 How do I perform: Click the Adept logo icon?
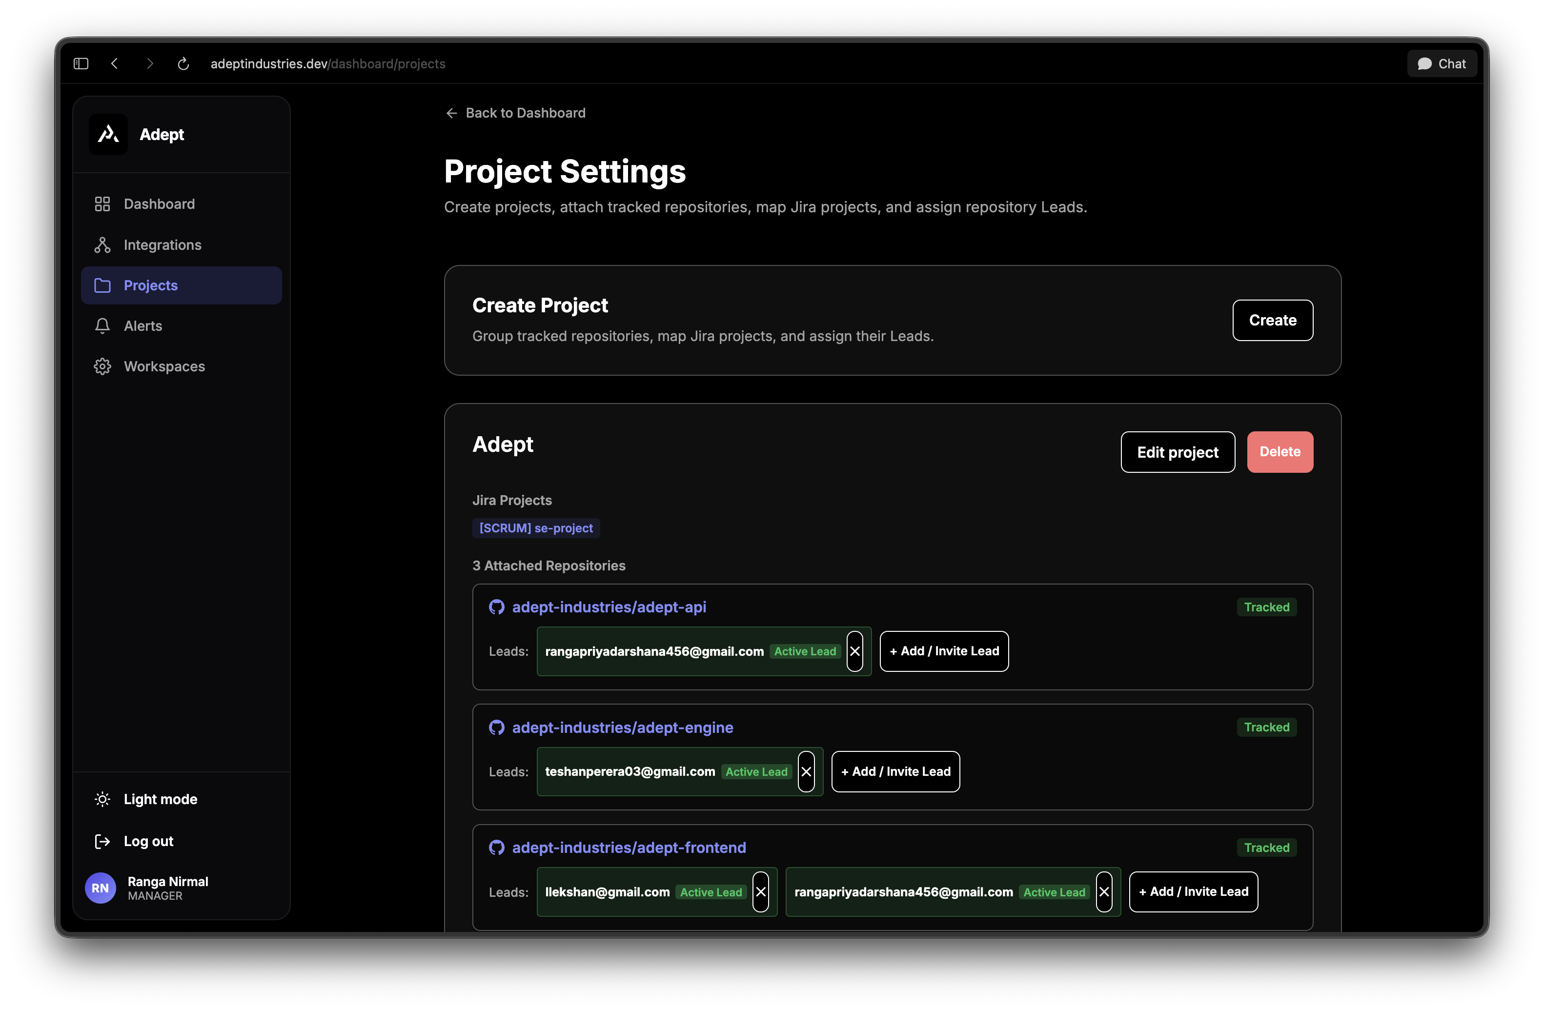108,134
